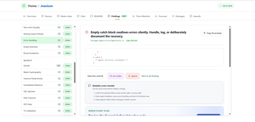Click the Packages/Agents/Core/AgentState.js file path
This screenshot has height=122, width=255.
108,40
